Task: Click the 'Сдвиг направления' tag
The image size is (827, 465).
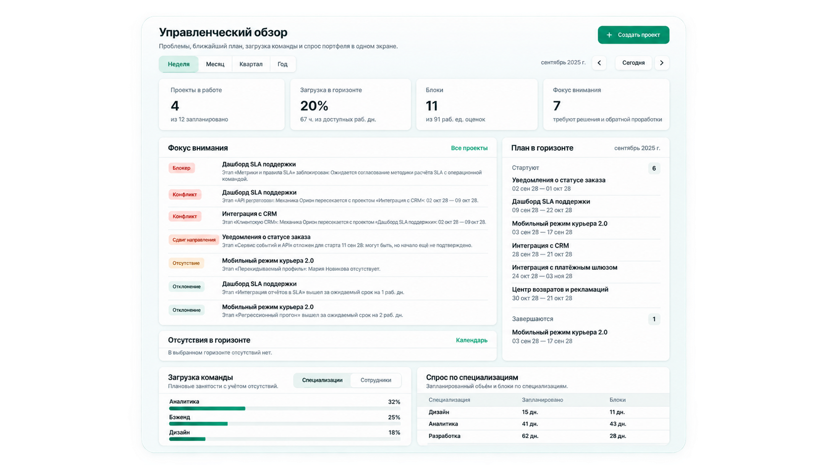Action: pyautogui.click(x=194, y=240)
